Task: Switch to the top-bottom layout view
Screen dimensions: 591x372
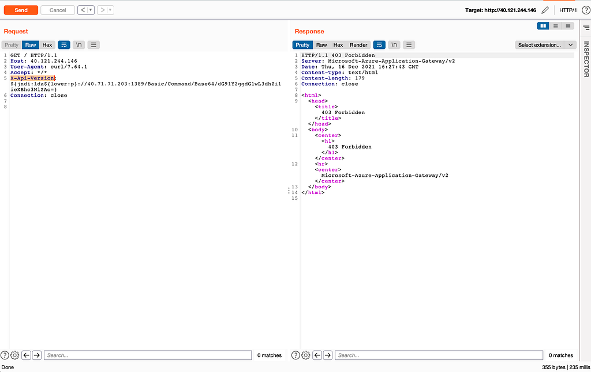Action: tap(555, 25)
